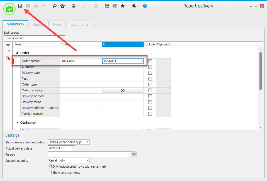Click the Customer From input field
Screen dimensions: 267x181
(x=81, y=67)
